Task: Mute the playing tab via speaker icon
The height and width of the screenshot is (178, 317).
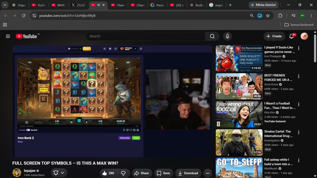Action: (99, 5)
